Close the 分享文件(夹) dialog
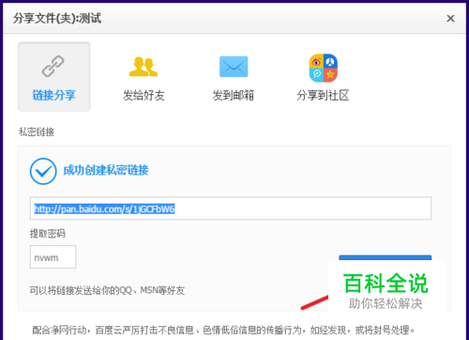The image size is (469, 340). pos(450,19)
